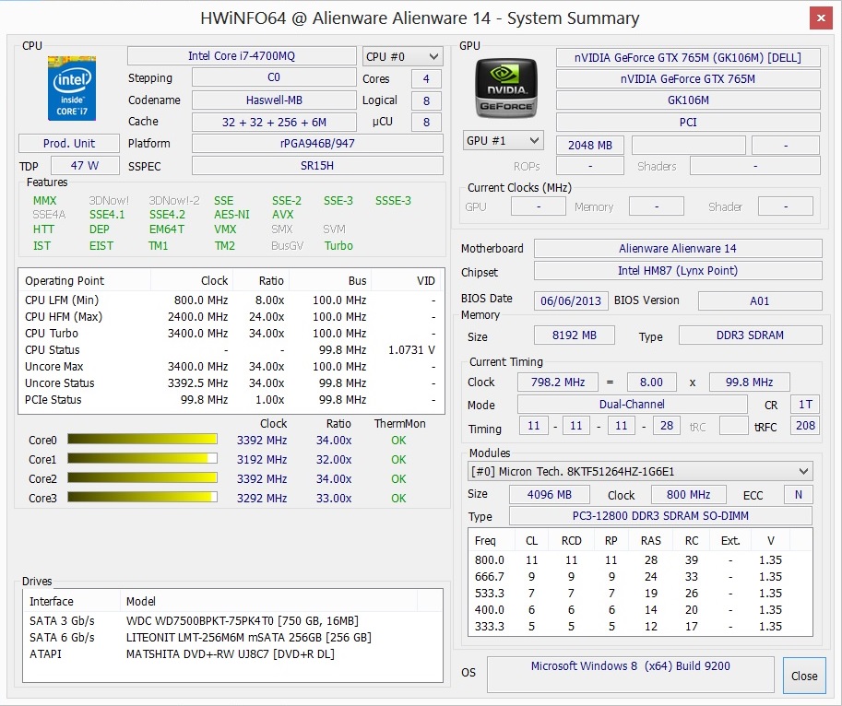Screen dimensions: 842x706
Task: Click the Intel Core i7 logo
Action: [x=71, y=88]
